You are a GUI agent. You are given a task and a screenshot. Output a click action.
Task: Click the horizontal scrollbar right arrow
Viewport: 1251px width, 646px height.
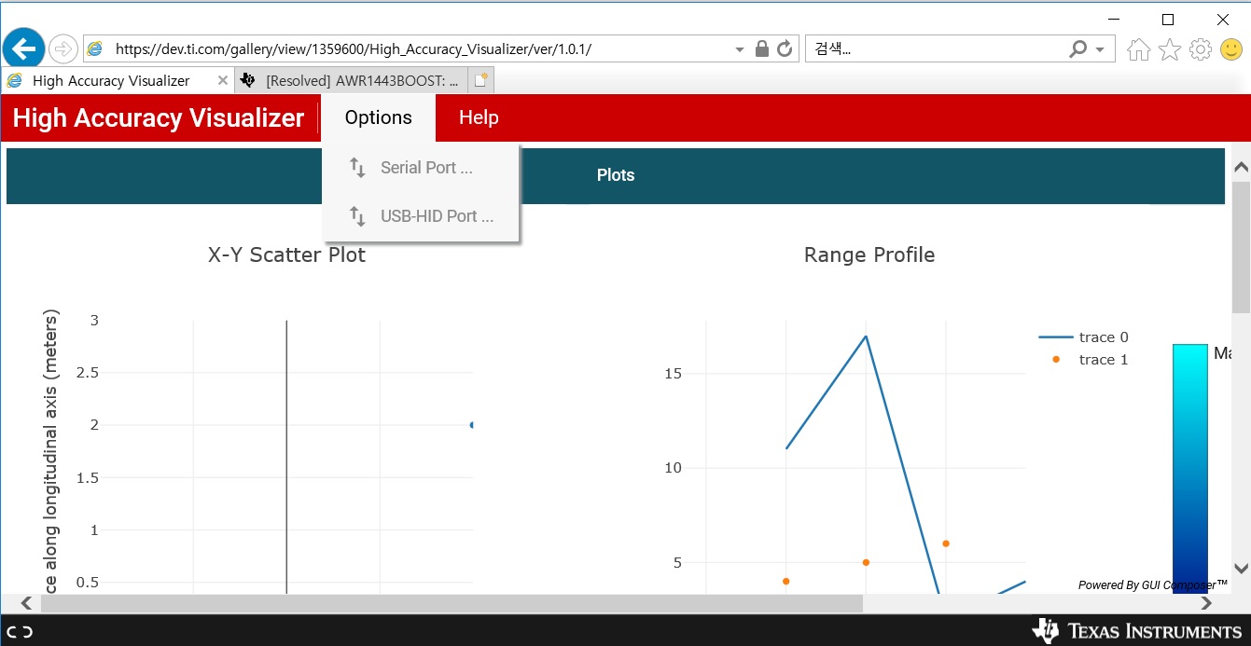point(1206,603)
